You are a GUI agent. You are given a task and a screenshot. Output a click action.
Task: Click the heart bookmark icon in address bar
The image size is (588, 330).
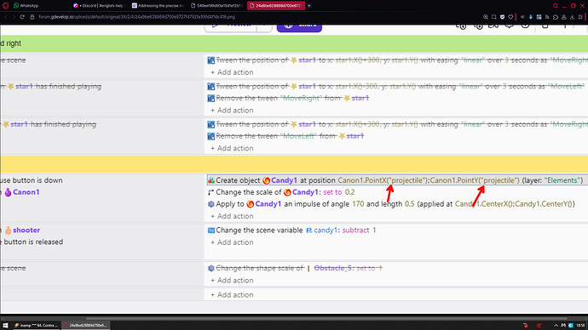[510, 17]
